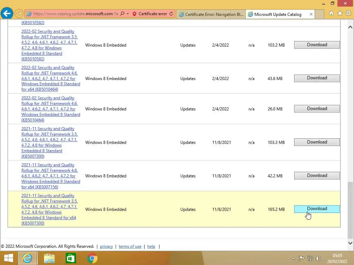Click the new tab button
The image size is (354, 265).
tap(320, 14)
